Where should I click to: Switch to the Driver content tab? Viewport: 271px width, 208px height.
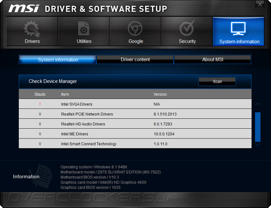(x=135, y=59)
